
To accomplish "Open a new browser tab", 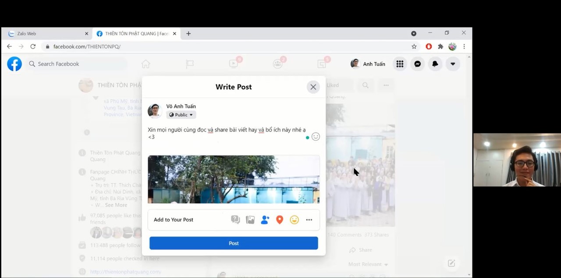I will [188, 33].
